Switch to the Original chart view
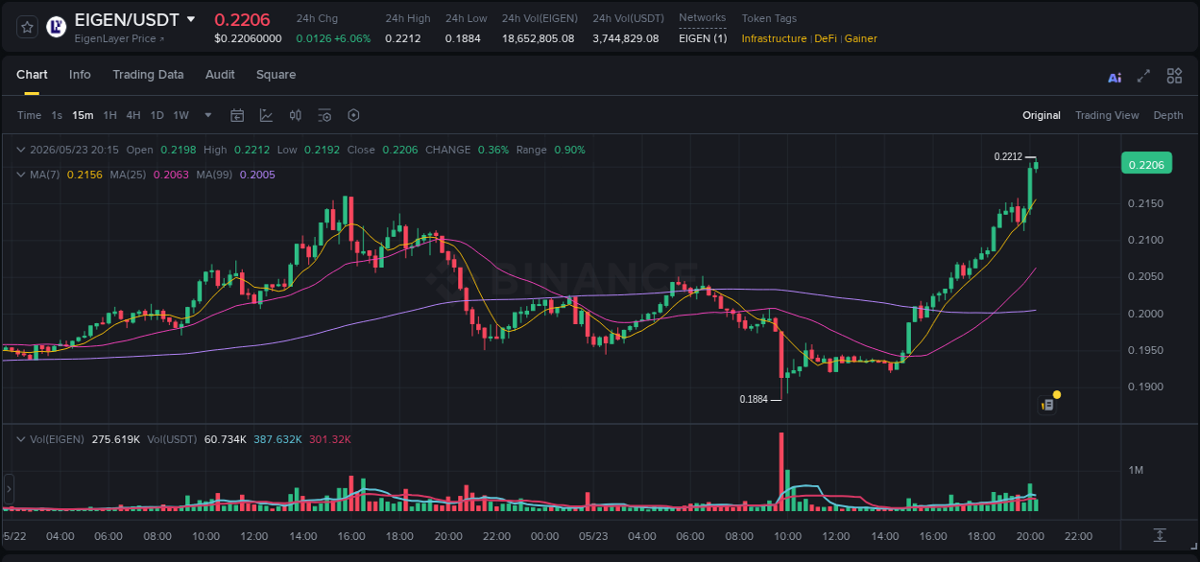Screen dimensions: 1200x562 coord(1042,115)
